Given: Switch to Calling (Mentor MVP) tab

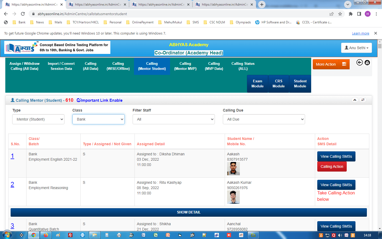Looking at the screenshot, I should point(185,66).
